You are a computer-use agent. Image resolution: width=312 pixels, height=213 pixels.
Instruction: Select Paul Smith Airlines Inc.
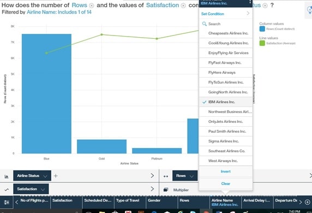click(x=226, y=131)
